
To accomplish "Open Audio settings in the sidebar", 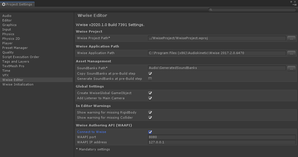I will 7,16.
